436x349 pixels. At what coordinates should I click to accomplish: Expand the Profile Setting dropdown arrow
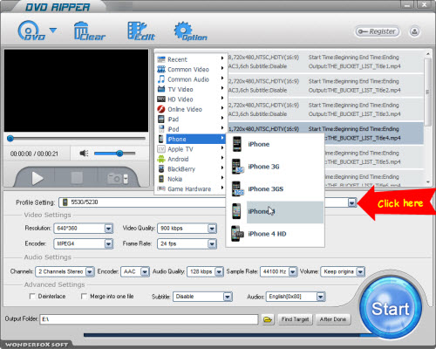351,202
